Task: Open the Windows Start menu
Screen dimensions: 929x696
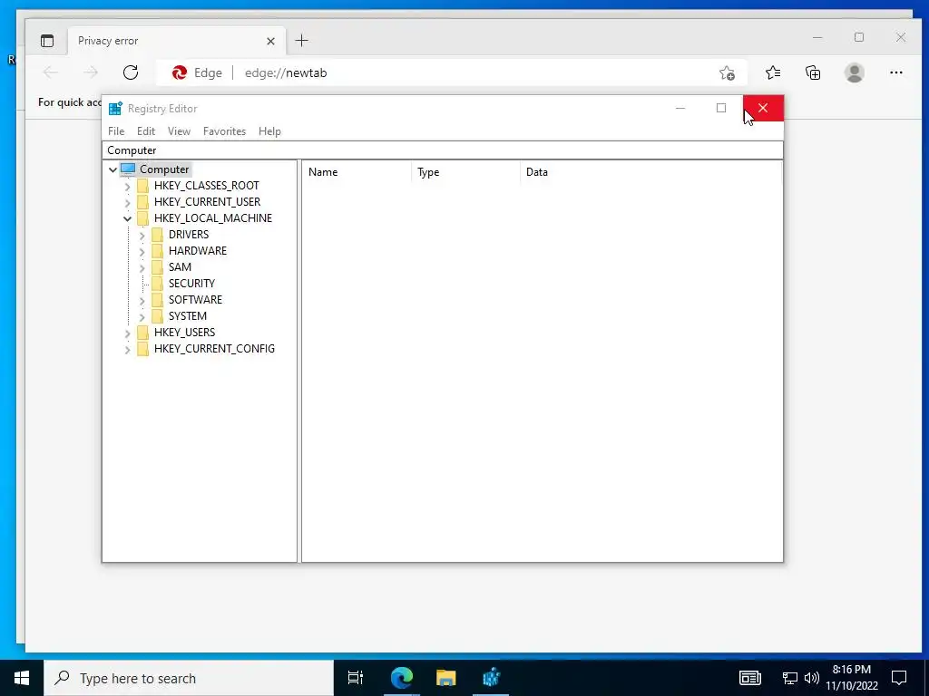Action: 22,678
